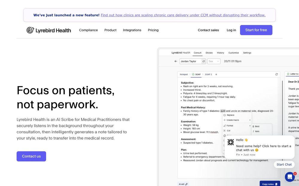Image resolution: width=299 pixels, height=186 pixels.
Task: Click the clipboard icon on Copy notes
Action: tap(276, 184)
